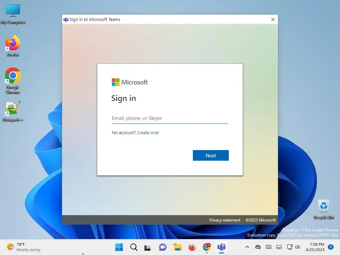Click the virtual touchpad tray icon
The height and width of the screenshot is (255, 340).
tap(279, 247)
